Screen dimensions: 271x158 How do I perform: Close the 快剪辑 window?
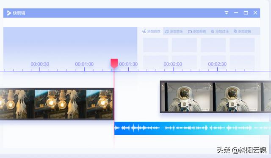pyautogui.click(x=255, y=13)
